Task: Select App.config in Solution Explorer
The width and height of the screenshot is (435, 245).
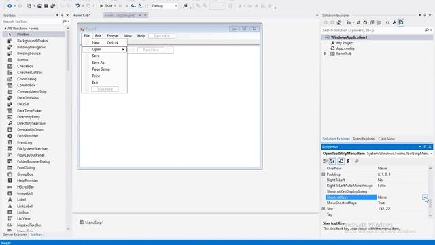Action: (345, 48)
